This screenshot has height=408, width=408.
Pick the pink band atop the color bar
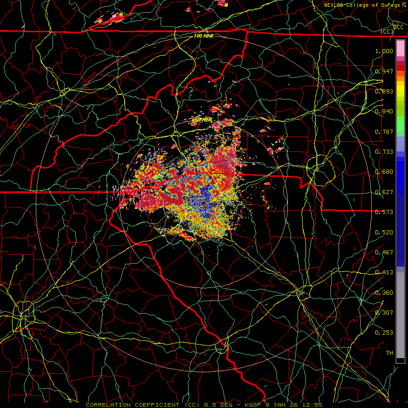click(x=400, y=49)
